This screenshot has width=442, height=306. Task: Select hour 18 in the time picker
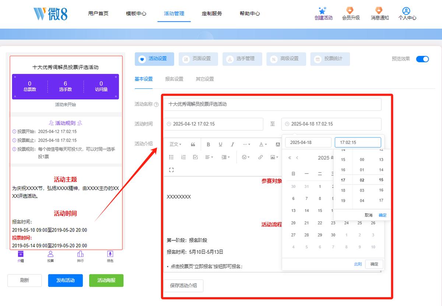click(x=343, y=190)
